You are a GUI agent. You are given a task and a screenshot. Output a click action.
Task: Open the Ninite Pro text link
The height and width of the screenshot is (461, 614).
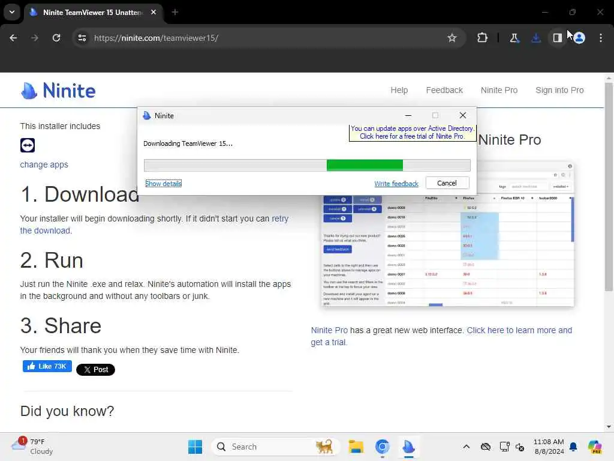click(329, 330)
